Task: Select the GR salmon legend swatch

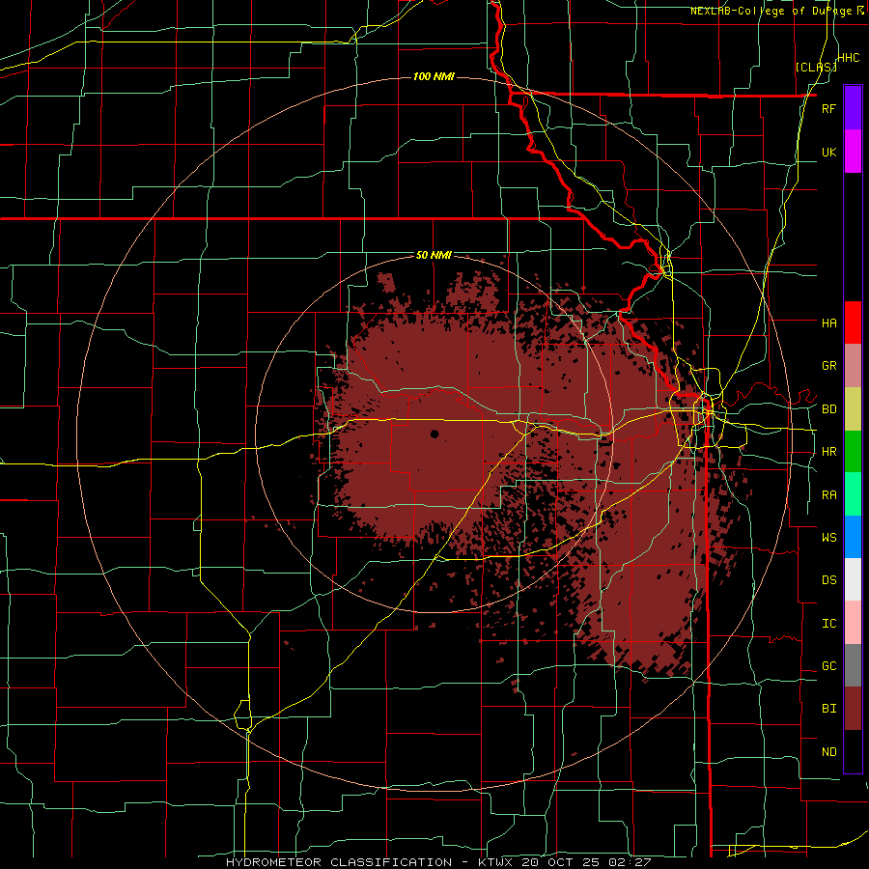Action: pyautogui.click(x=853, y=366)
